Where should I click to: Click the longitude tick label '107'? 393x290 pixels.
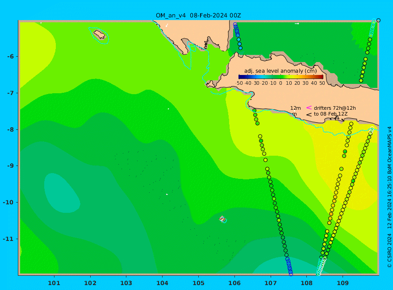[x=271, y=283]
